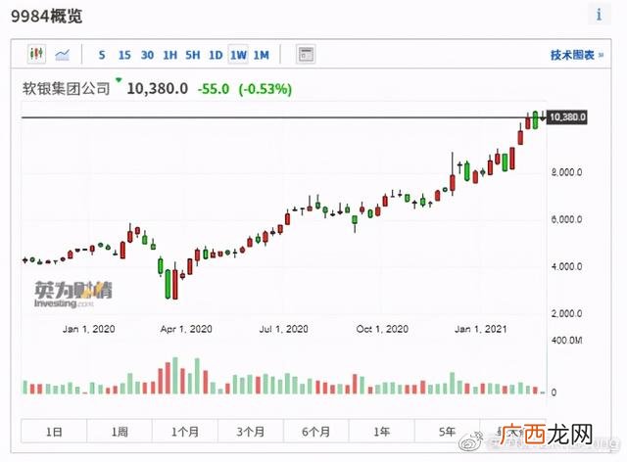Click the 6,000.0 axis value
627x462 pixels.
566,219
